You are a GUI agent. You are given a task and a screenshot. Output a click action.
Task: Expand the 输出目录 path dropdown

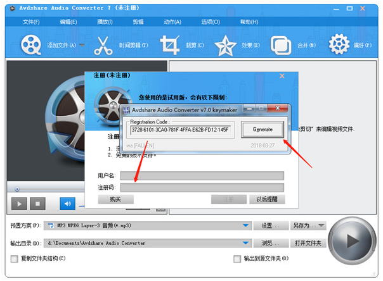[x=246, y=243]
